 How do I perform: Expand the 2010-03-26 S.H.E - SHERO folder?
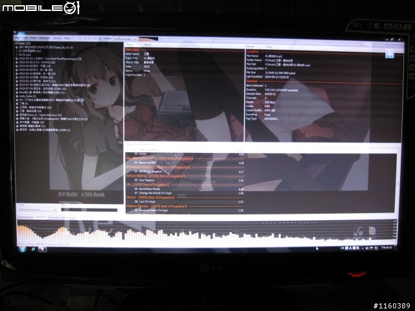(17, 62)
